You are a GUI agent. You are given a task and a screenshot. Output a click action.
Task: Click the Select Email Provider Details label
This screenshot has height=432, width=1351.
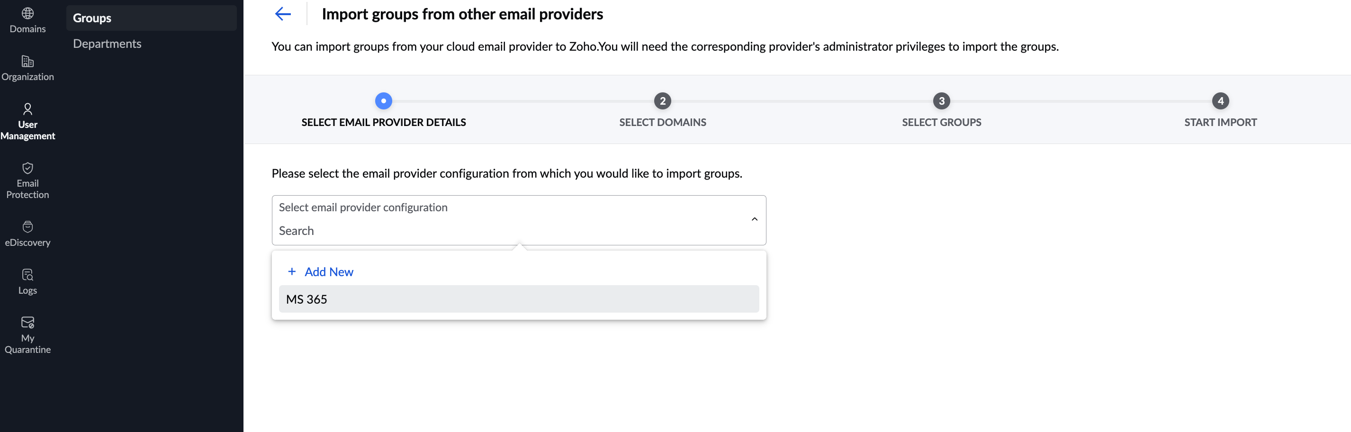coord(383,122)
